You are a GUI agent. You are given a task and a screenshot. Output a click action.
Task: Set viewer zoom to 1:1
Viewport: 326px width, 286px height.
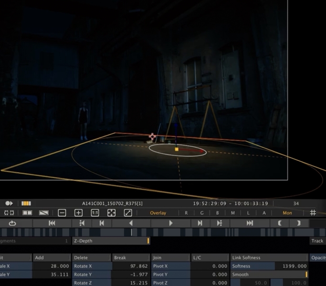tap(95, 213)
